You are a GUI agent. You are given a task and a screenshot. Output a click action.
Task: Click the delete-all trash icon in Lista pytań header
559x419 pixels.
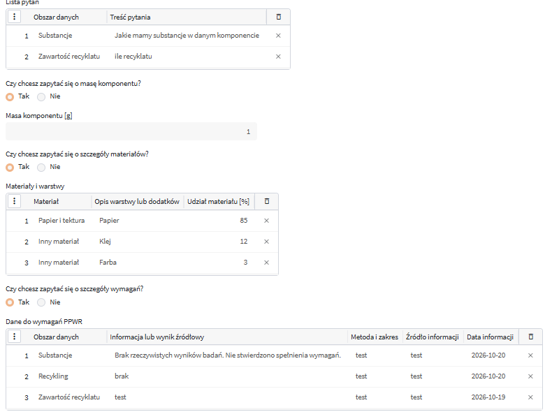coord(278,17)
